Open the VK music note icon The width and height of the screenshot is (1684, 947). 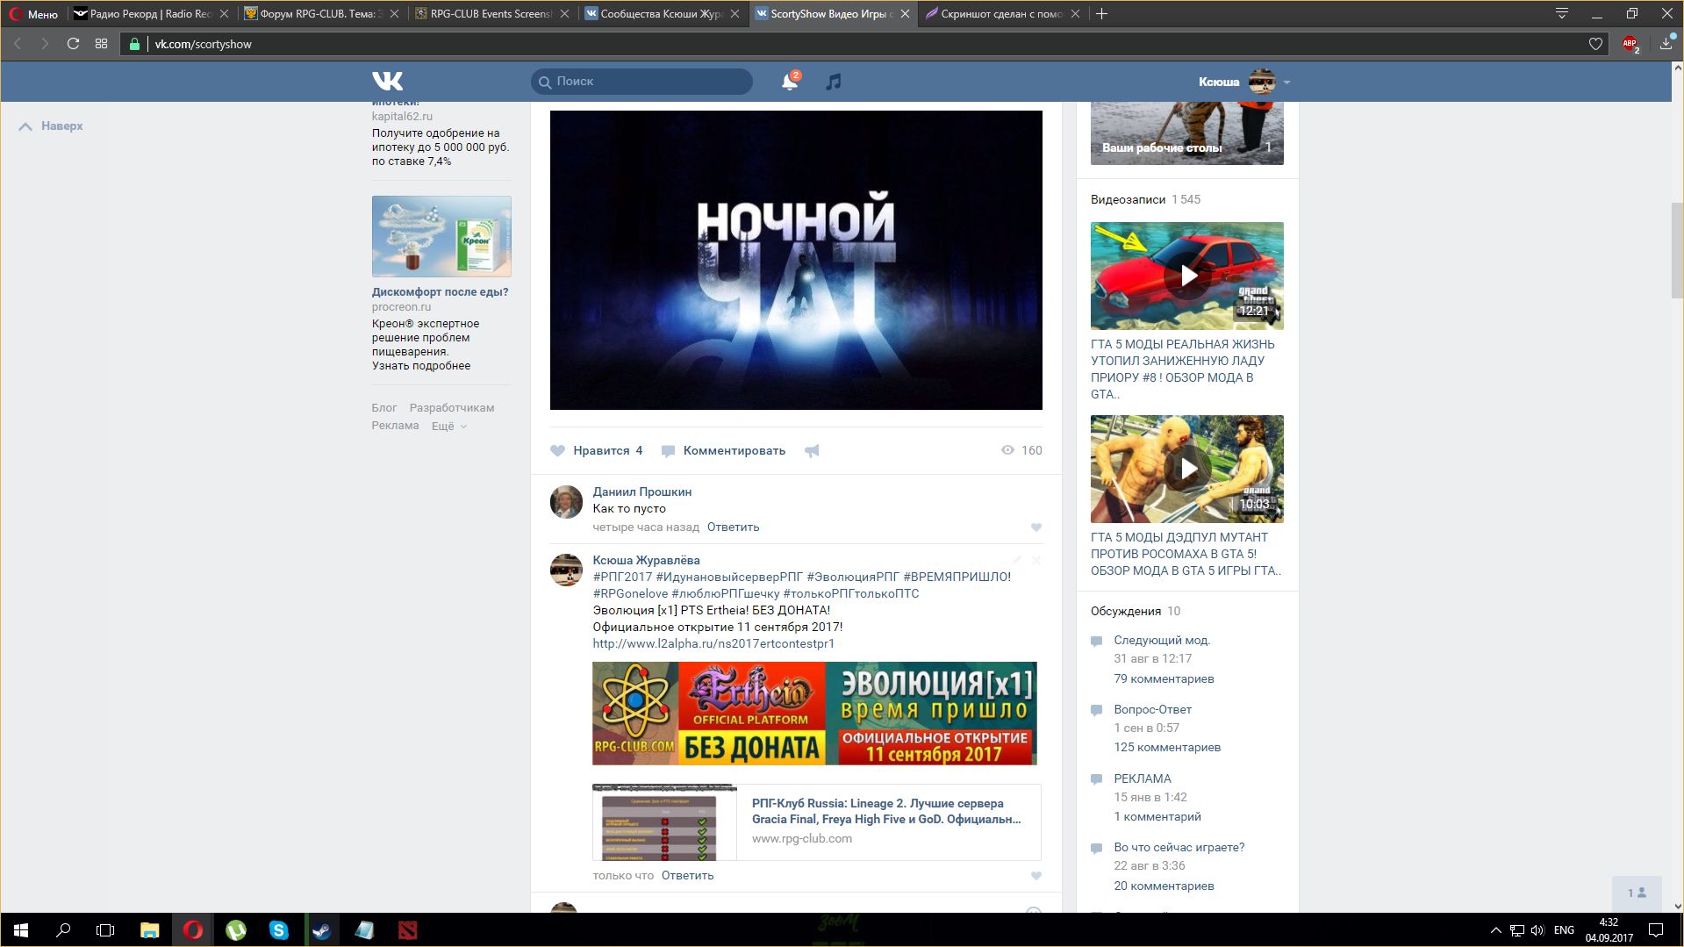(x=833, y=82)
